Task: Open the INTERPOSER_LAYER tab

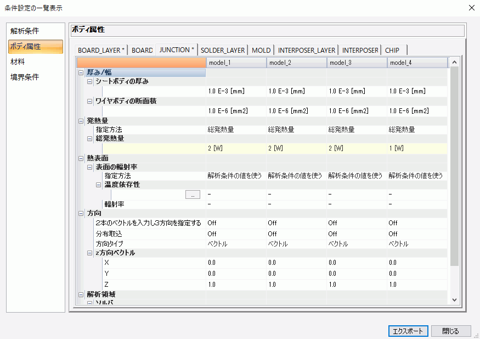Action: coord(306,50)
